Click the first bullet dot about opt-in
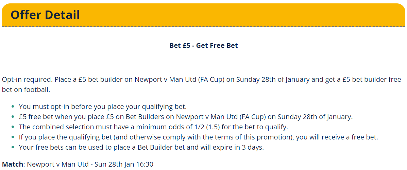Image resolution: width=407 pixels, height=170 pixels. click(13, 107)
